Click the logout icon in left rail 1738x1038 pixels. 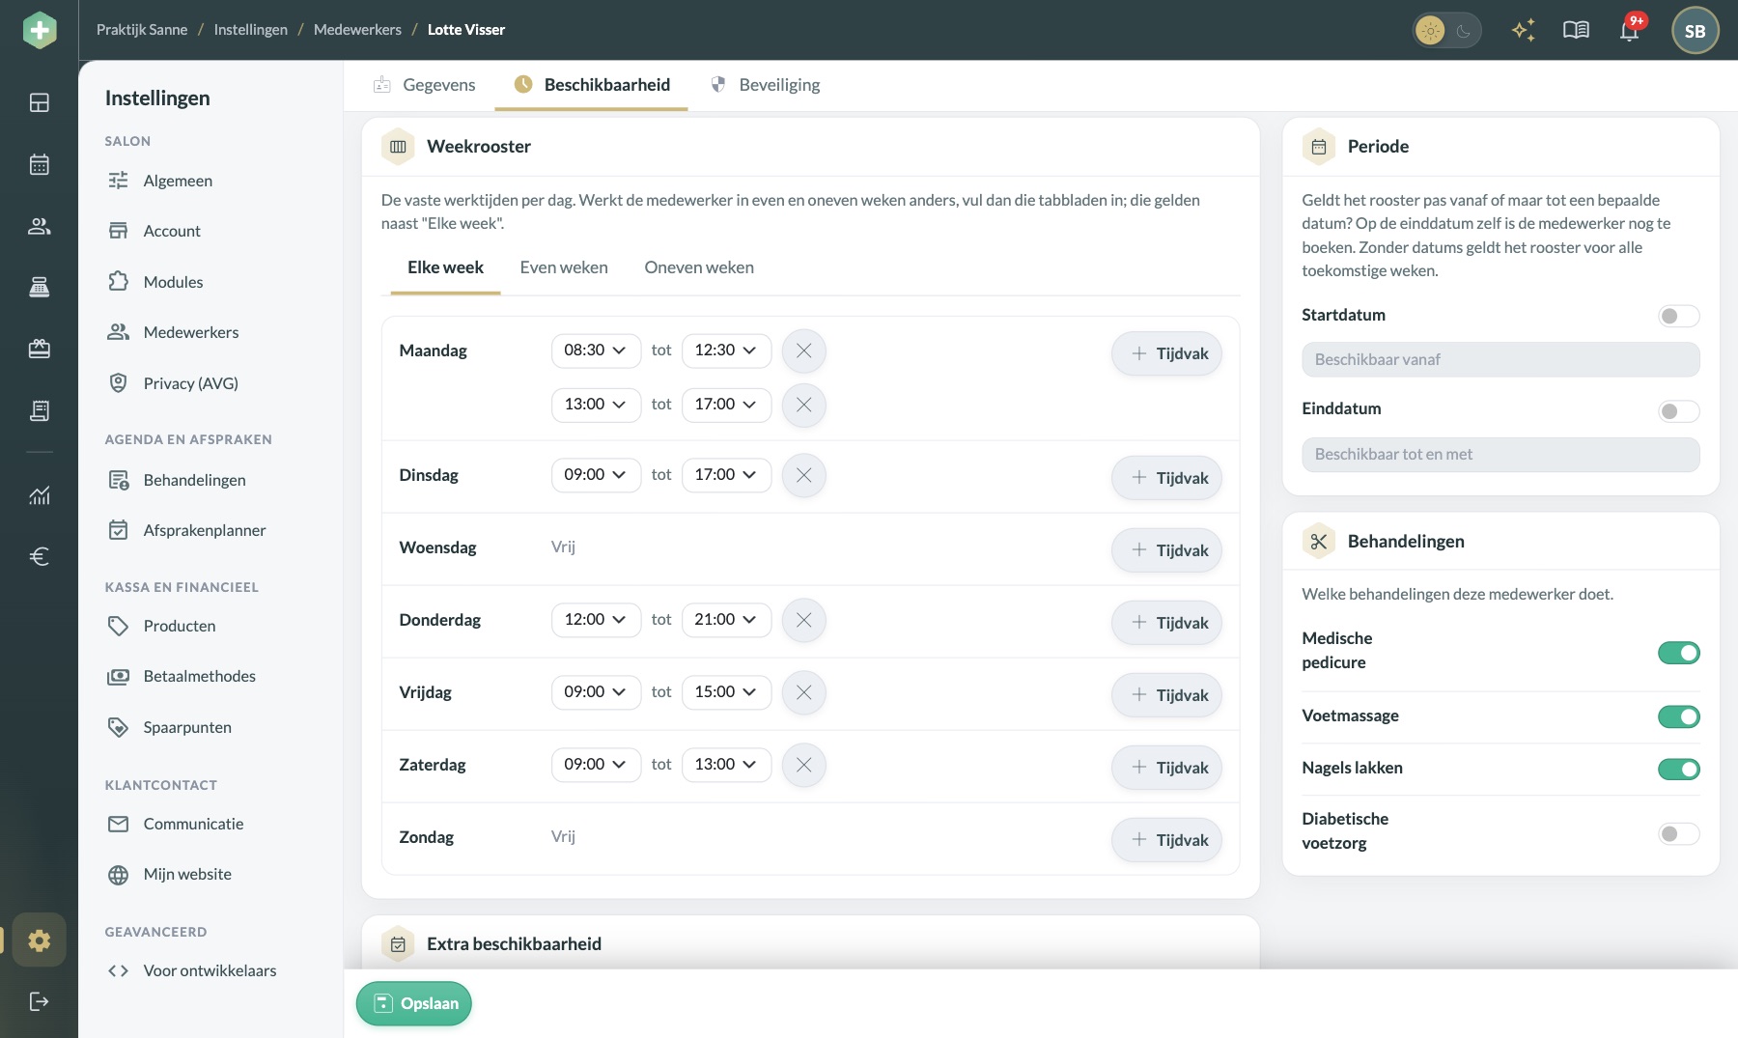click(x=40, y=1001)
